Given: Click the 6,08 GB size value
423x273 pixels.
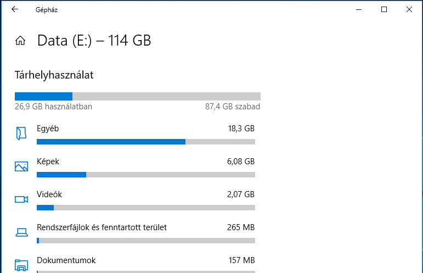Looking at the screenshot, I should coord(241,161).
